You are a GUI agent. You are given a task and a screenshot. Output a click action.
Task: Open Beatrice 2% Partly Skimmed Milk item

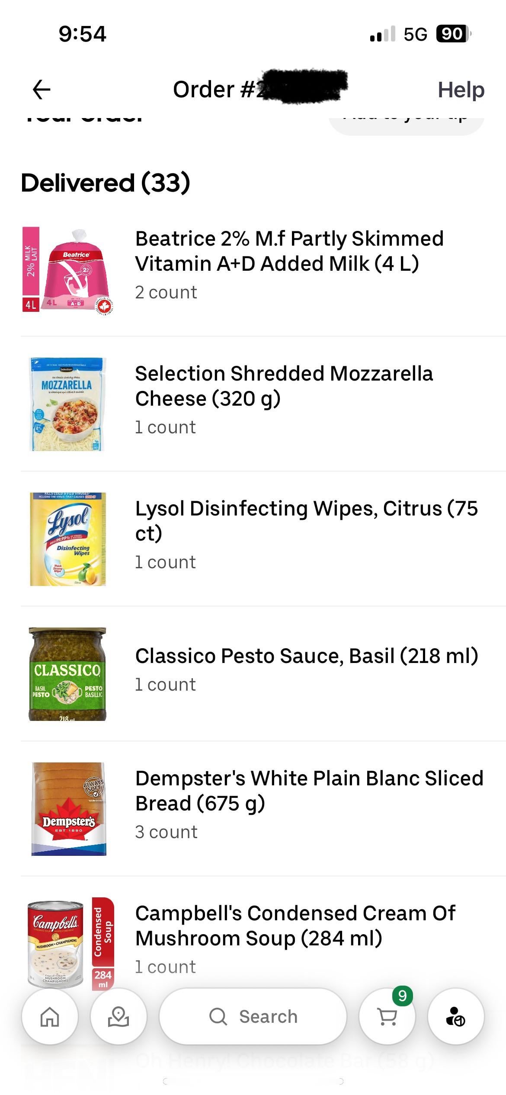[x=289, y=251]
